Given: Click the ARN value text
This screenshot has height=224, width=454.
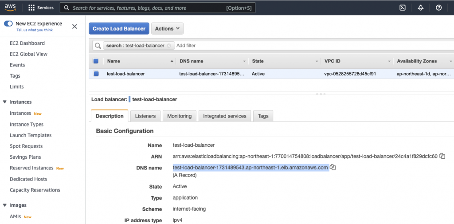Looking at the screenshot, I should point(305,156).
